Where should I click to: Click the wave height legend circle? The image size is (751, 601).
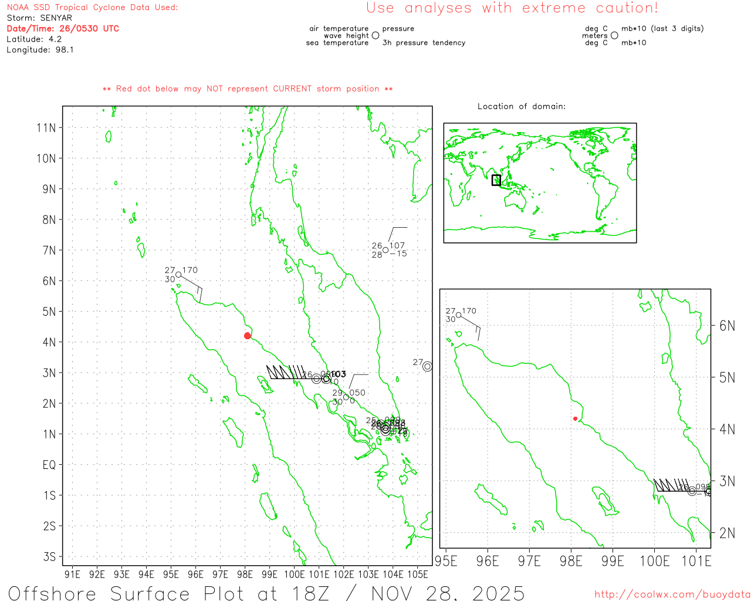[375, 36]
